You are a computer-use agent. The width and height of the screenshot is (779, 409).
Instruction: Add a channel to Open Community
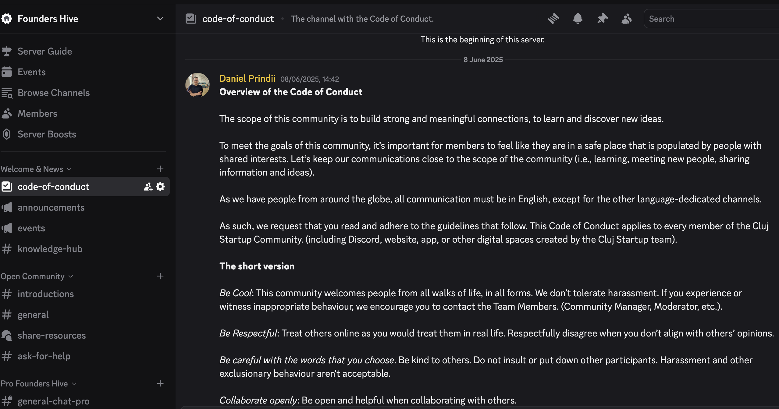tap(160, 276)
